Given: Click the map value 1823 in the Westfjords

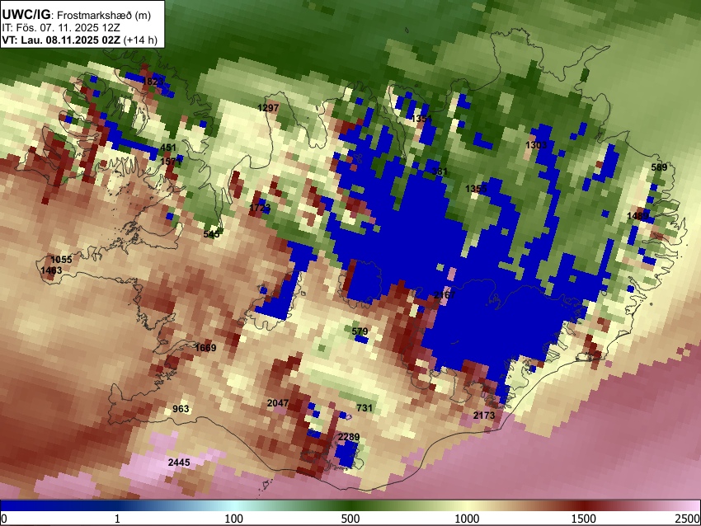Looking at the screenshot, I should 153,82.
